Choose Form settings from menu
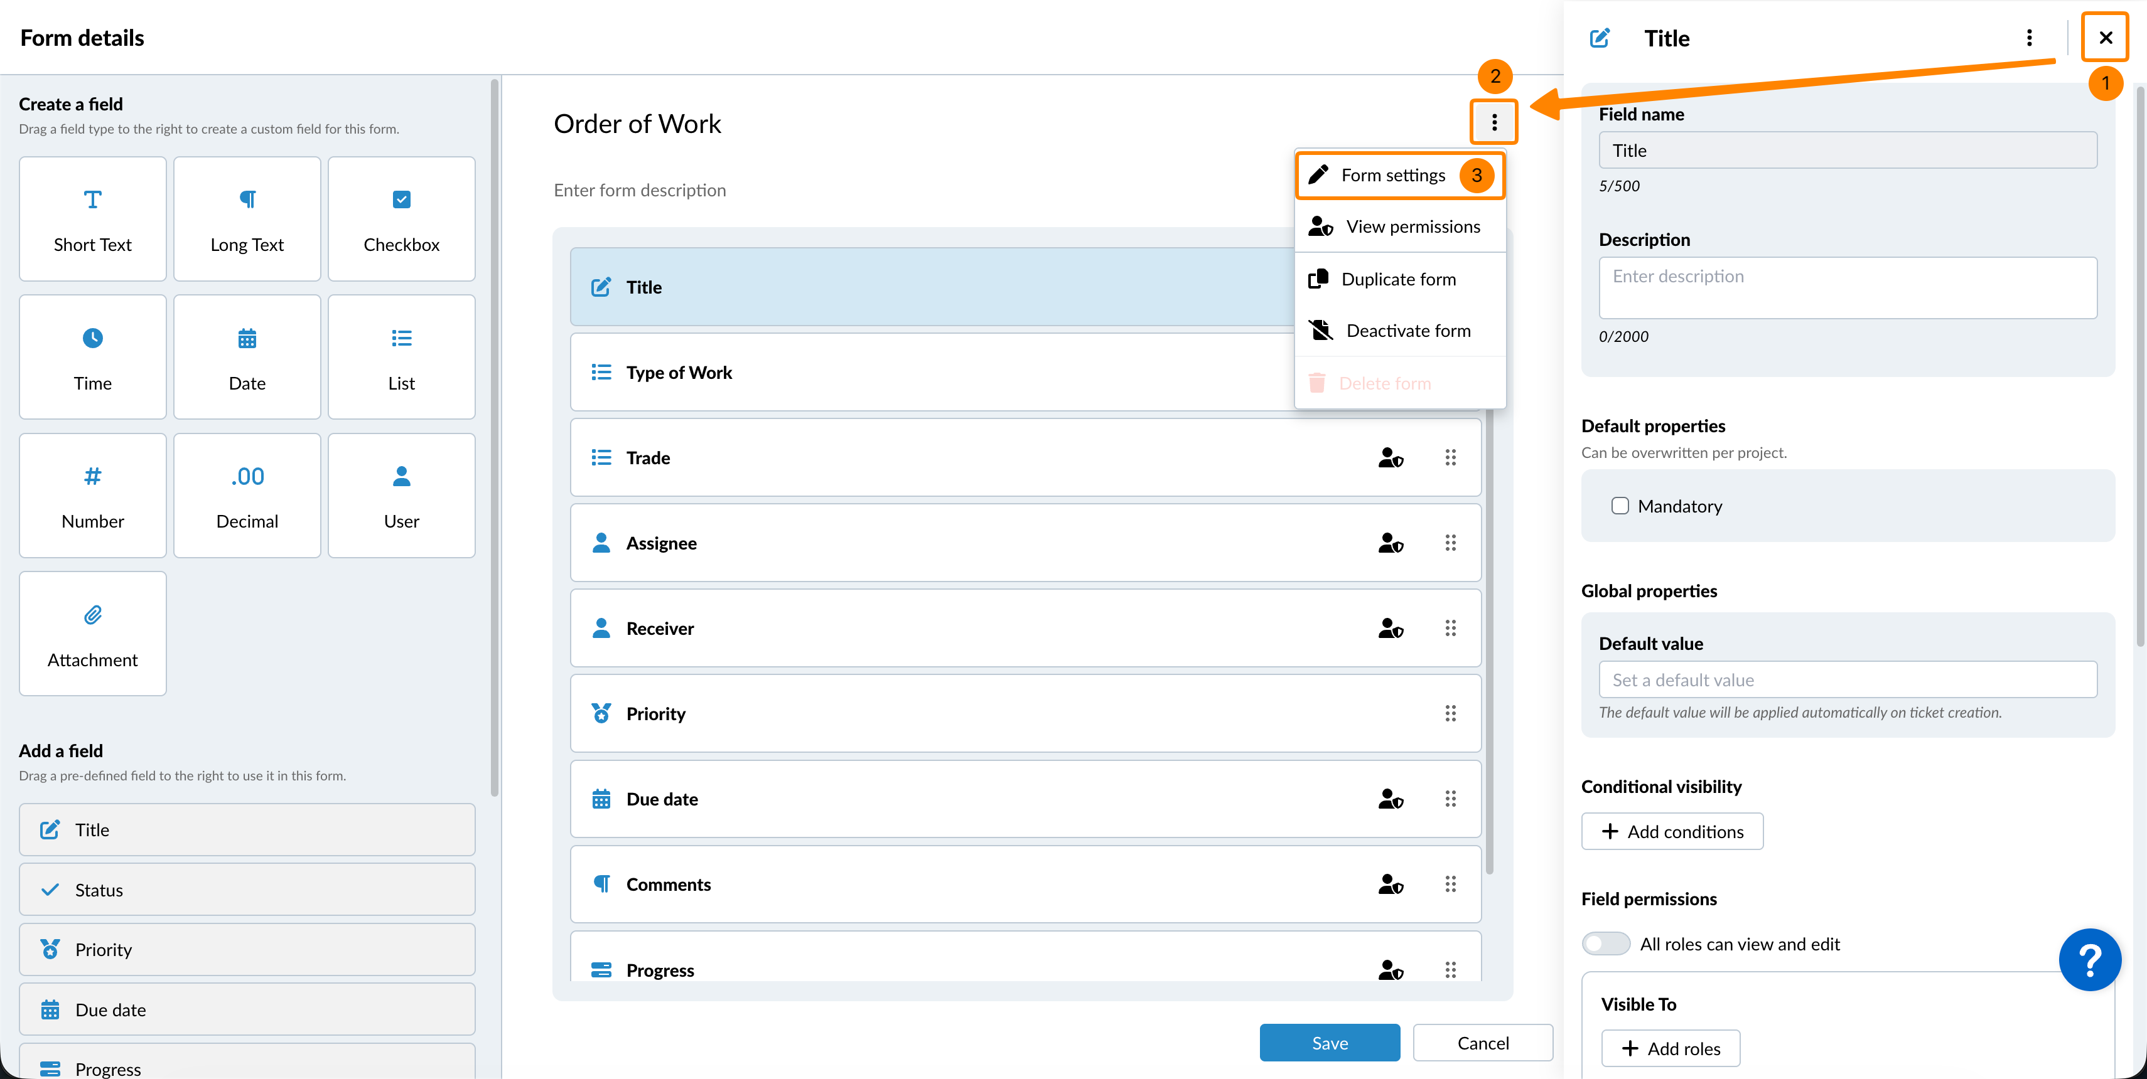This screenshot has height=1079, width=2147. (1392, 175)
